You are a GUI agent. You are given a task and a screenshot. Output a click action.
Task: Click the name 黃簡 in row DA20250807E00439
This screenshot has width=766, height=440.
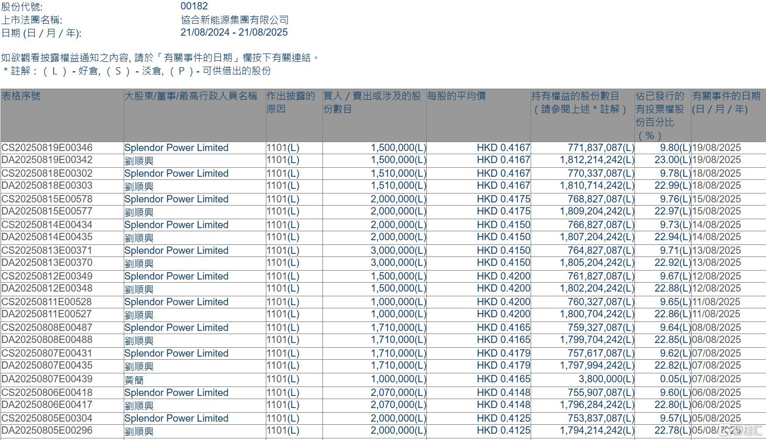pyautogui.click(x=134, y=380)
